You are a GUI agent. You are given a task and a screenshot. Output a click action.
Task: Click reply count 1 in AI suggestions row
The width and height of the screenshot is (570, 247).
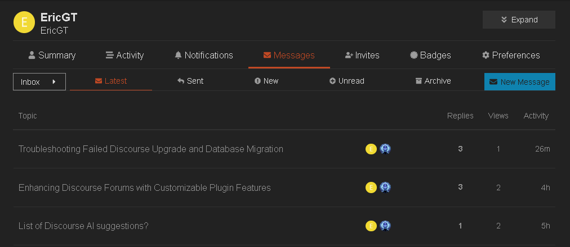point(460,226)
